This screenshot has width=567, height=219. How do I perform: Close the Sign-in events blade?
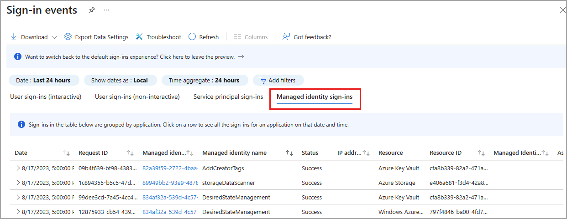click(562, 10)
